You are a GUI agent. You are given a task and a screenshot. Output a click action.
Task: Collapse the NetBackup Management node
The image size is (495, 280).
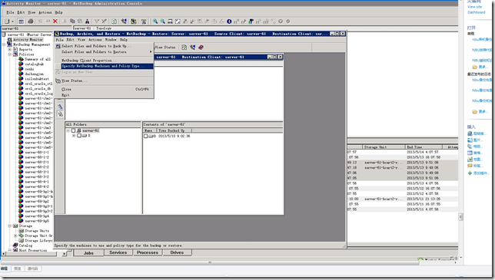tap(4, 44)
